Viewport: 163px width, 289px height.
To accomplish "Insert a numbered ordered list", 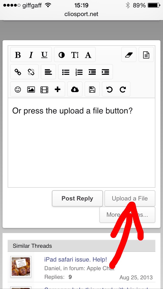I will tap(79, 72).
